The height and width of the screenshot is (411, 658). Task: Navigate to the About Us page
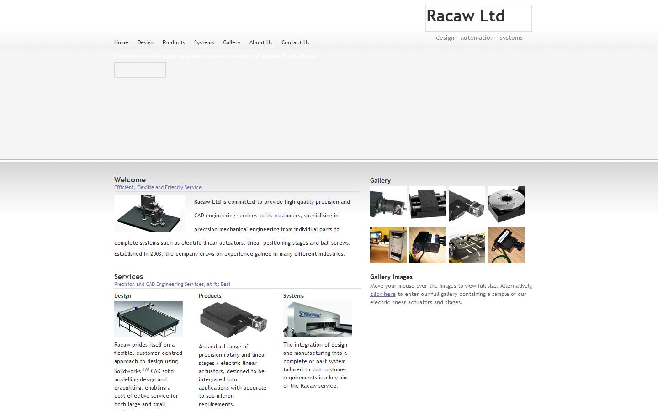[261, 42]
